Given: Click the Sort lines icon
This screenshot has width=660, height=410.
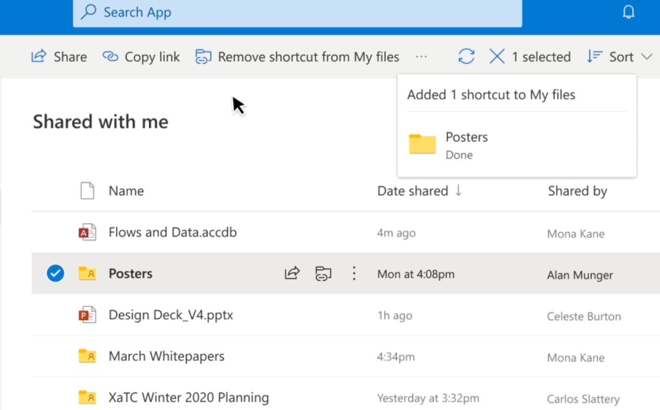Looking at the screenshot, I should coord(595,57).
